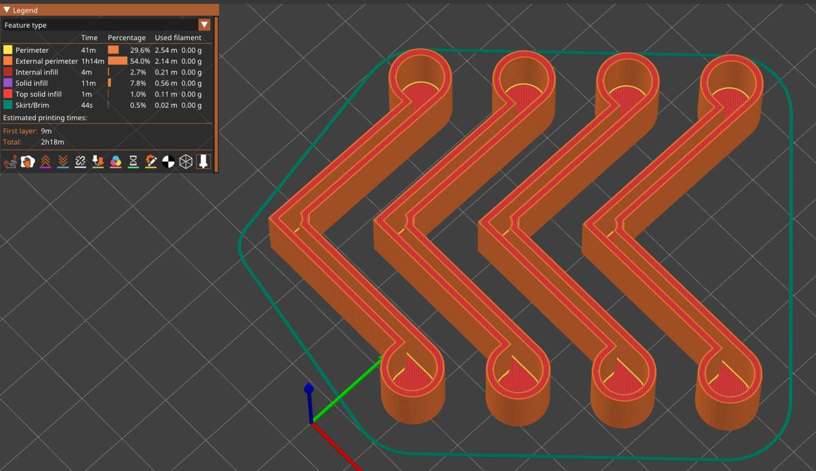
Task: Click the Solid infill purple swatch
Action: pos(8,83)
